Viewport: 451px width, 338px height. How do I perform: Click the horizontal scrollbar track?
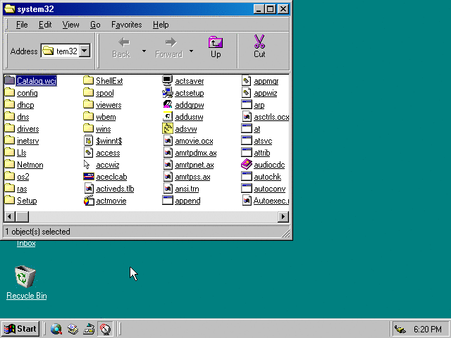[x=154, y=216]
